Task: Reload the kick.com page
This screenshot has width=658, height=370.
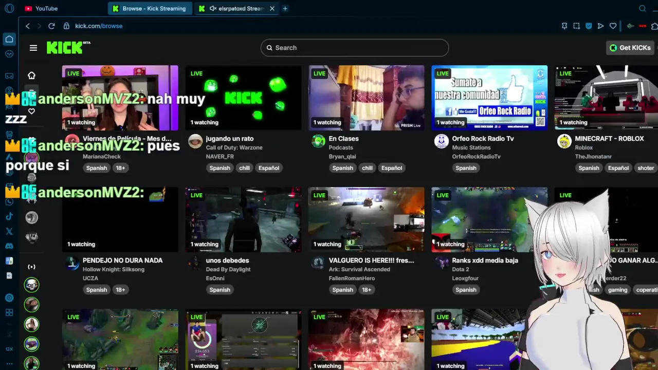Action: pos(51,26)
